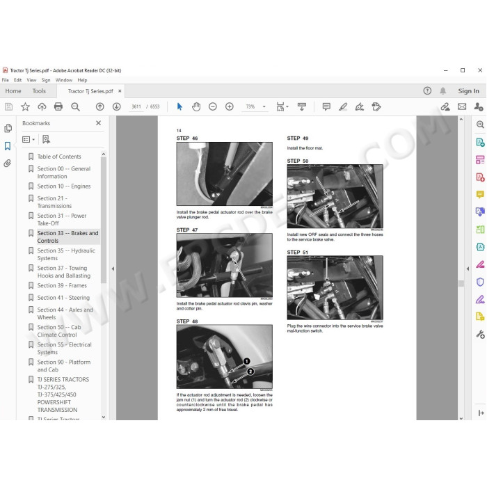Collapse right pane with bottom arrow
Viewport: 487px width, 487px height.
click(481, 413)
